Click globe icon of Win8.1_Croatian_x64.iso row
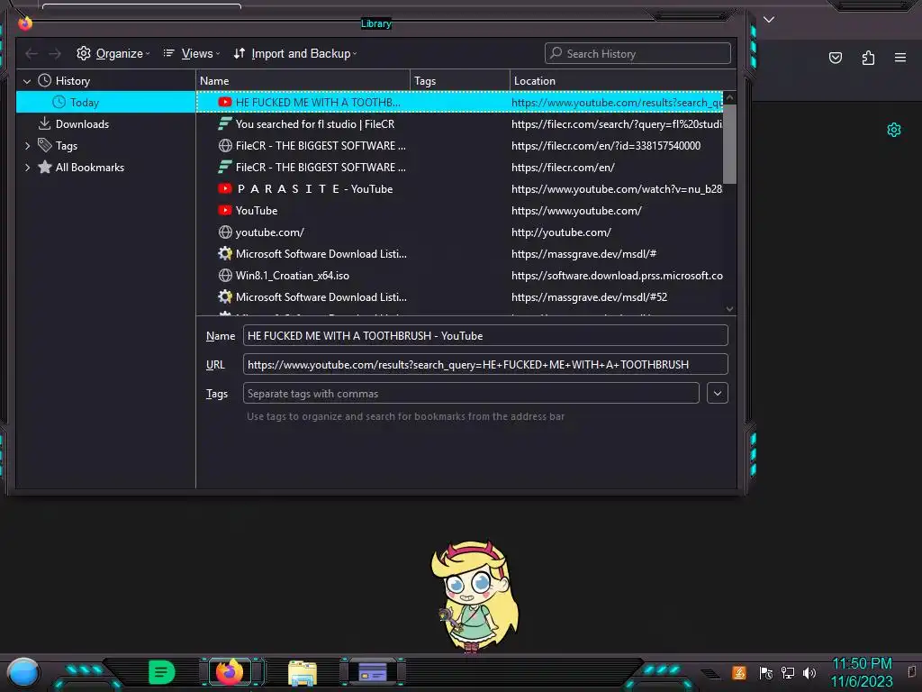The image size is (922, 692). pos(224,276)
